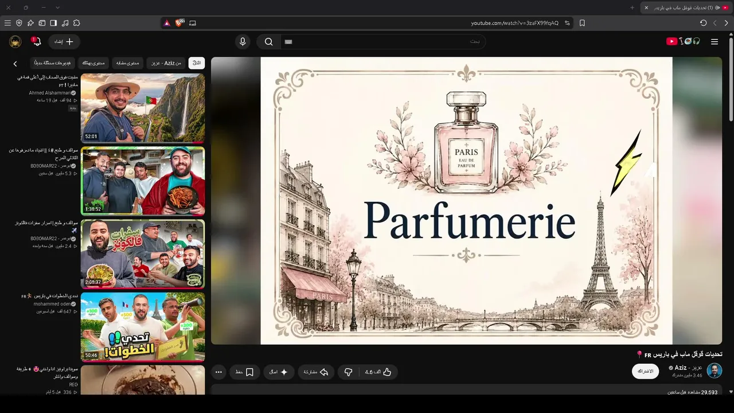Share the video (مشاركة)
Image resolution: width=734 pixels, height=413 pixels.
click(316, 372)
